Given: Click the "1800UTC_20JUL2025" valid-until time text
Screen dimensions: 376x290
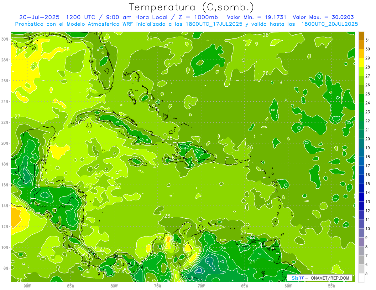Looking at the screenshot, I should [x=330, y=24].
